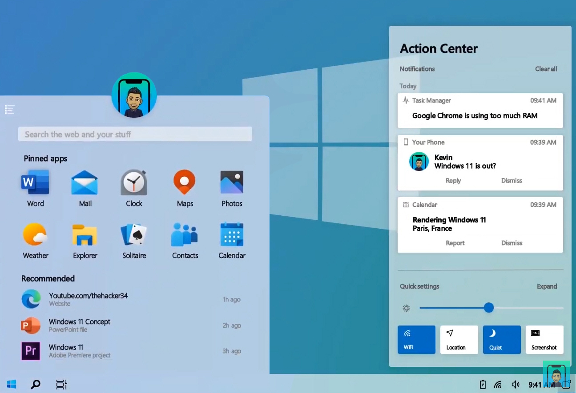Viewport: 576px width, 393px height.
Task: Open Youtube.com/thehacker34 recommended website
Action: [x=88, y=299]
